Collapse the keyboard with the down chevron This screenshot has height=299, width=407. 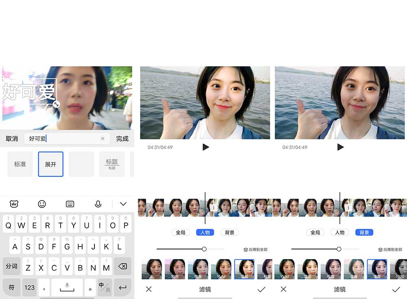click(123, 204)
